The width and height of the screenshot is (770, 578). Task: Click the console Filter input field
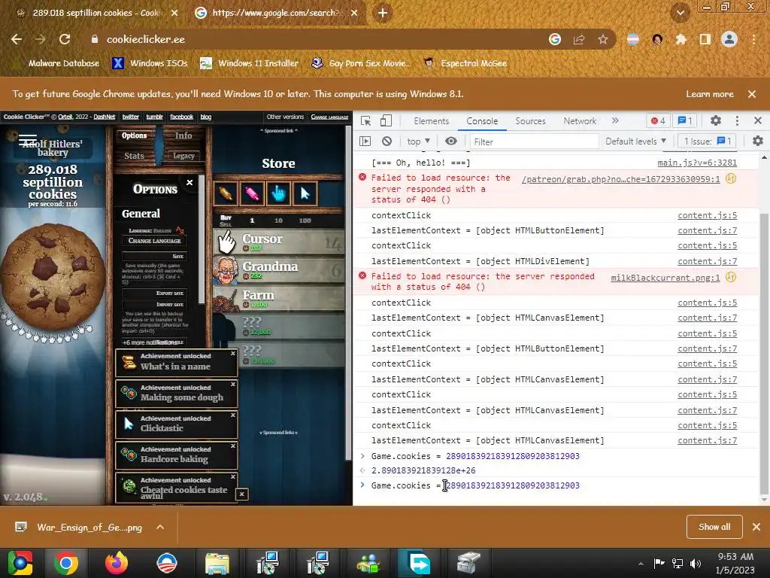(x=533, y=141)
